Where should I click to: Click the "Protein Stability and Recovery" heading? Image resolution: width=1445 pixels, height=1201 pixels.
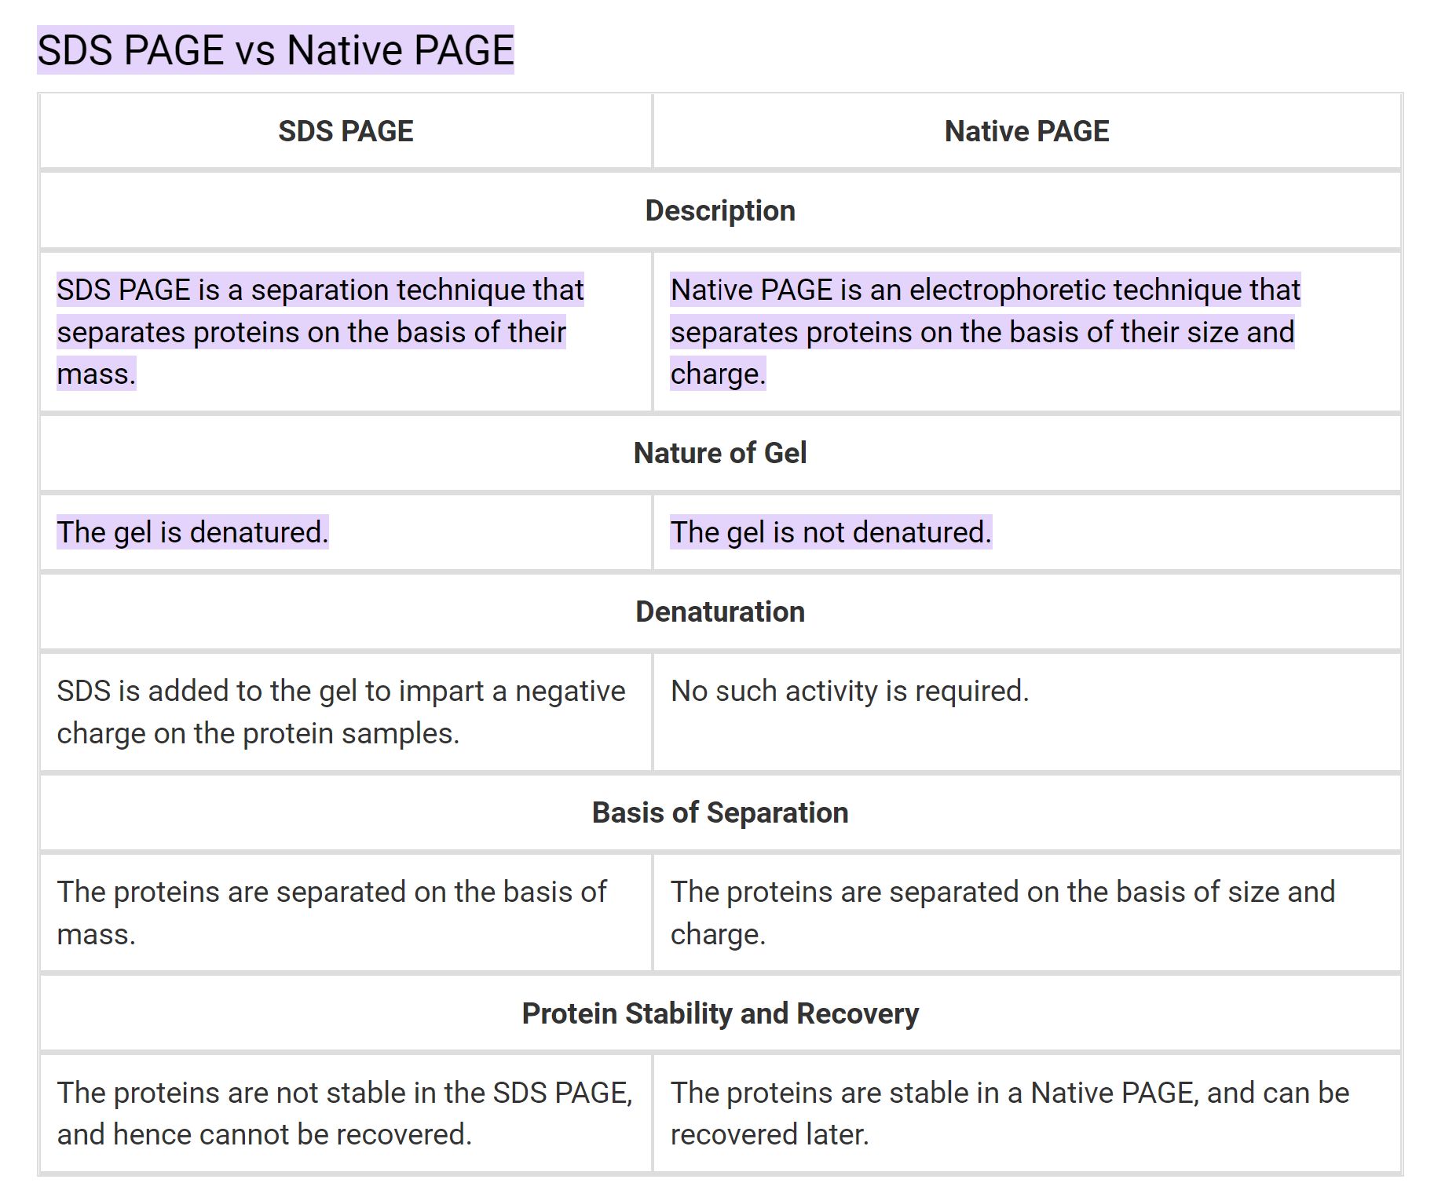click(x=720, y=1013)
